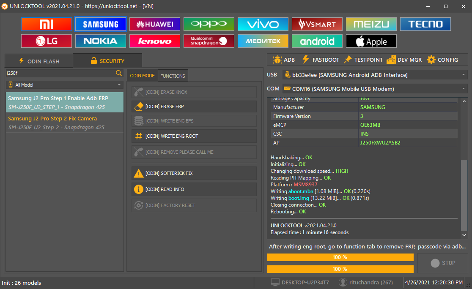Click the CSC value INS
This screenshot has width=472, height=289.
pyautogui.click(x=364, y=134)
